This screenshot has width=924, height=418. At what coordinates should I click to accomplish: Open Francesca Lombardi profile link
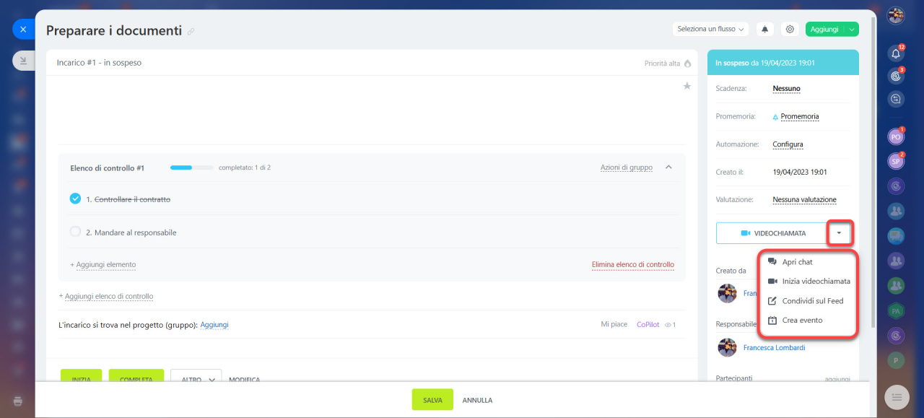click(774, 347)
